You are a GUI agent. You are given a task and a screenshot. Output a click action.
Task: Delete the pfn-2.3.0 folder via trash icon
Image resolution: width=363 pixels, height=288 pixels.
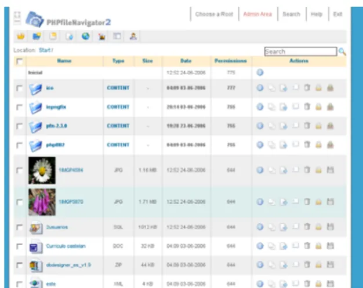point(307,125)
